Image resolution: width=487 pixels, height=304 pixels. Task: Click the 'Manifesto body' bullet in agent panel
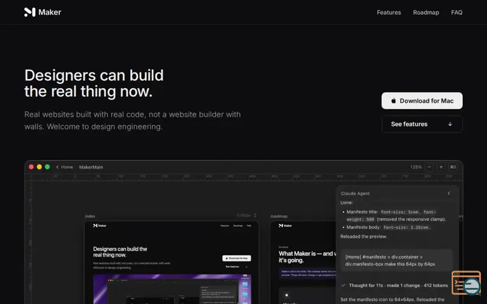[387, 227]
